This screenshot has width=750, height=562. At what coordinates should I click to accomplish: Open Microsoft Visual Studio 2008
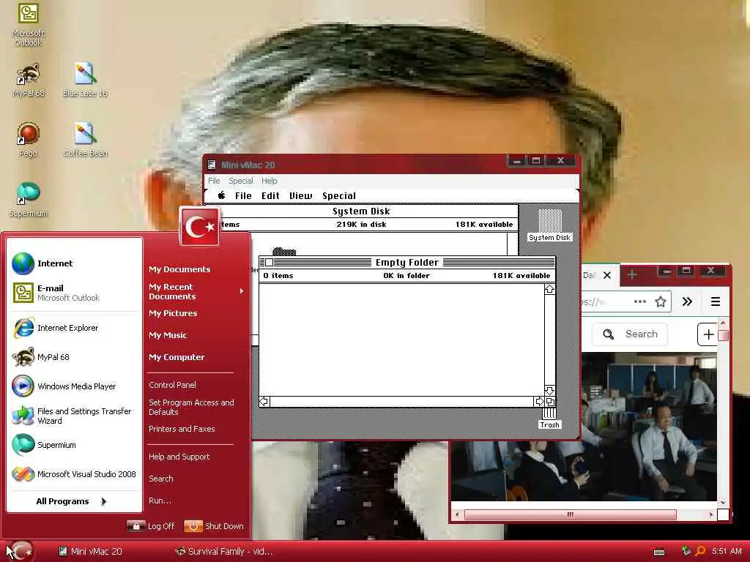pos(75,474)
